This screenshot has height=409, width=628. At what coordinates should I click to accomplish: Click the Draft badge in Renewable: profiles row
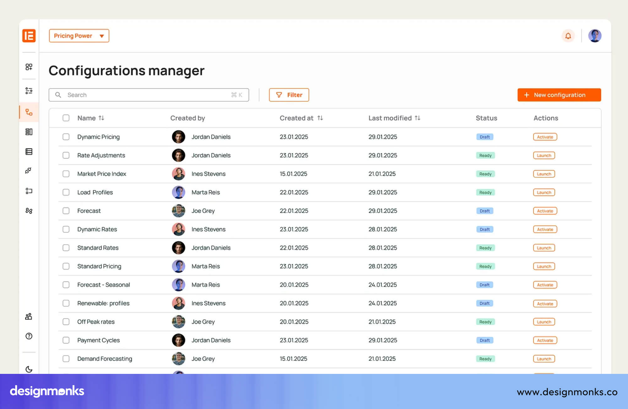click(x=485, y=303)
